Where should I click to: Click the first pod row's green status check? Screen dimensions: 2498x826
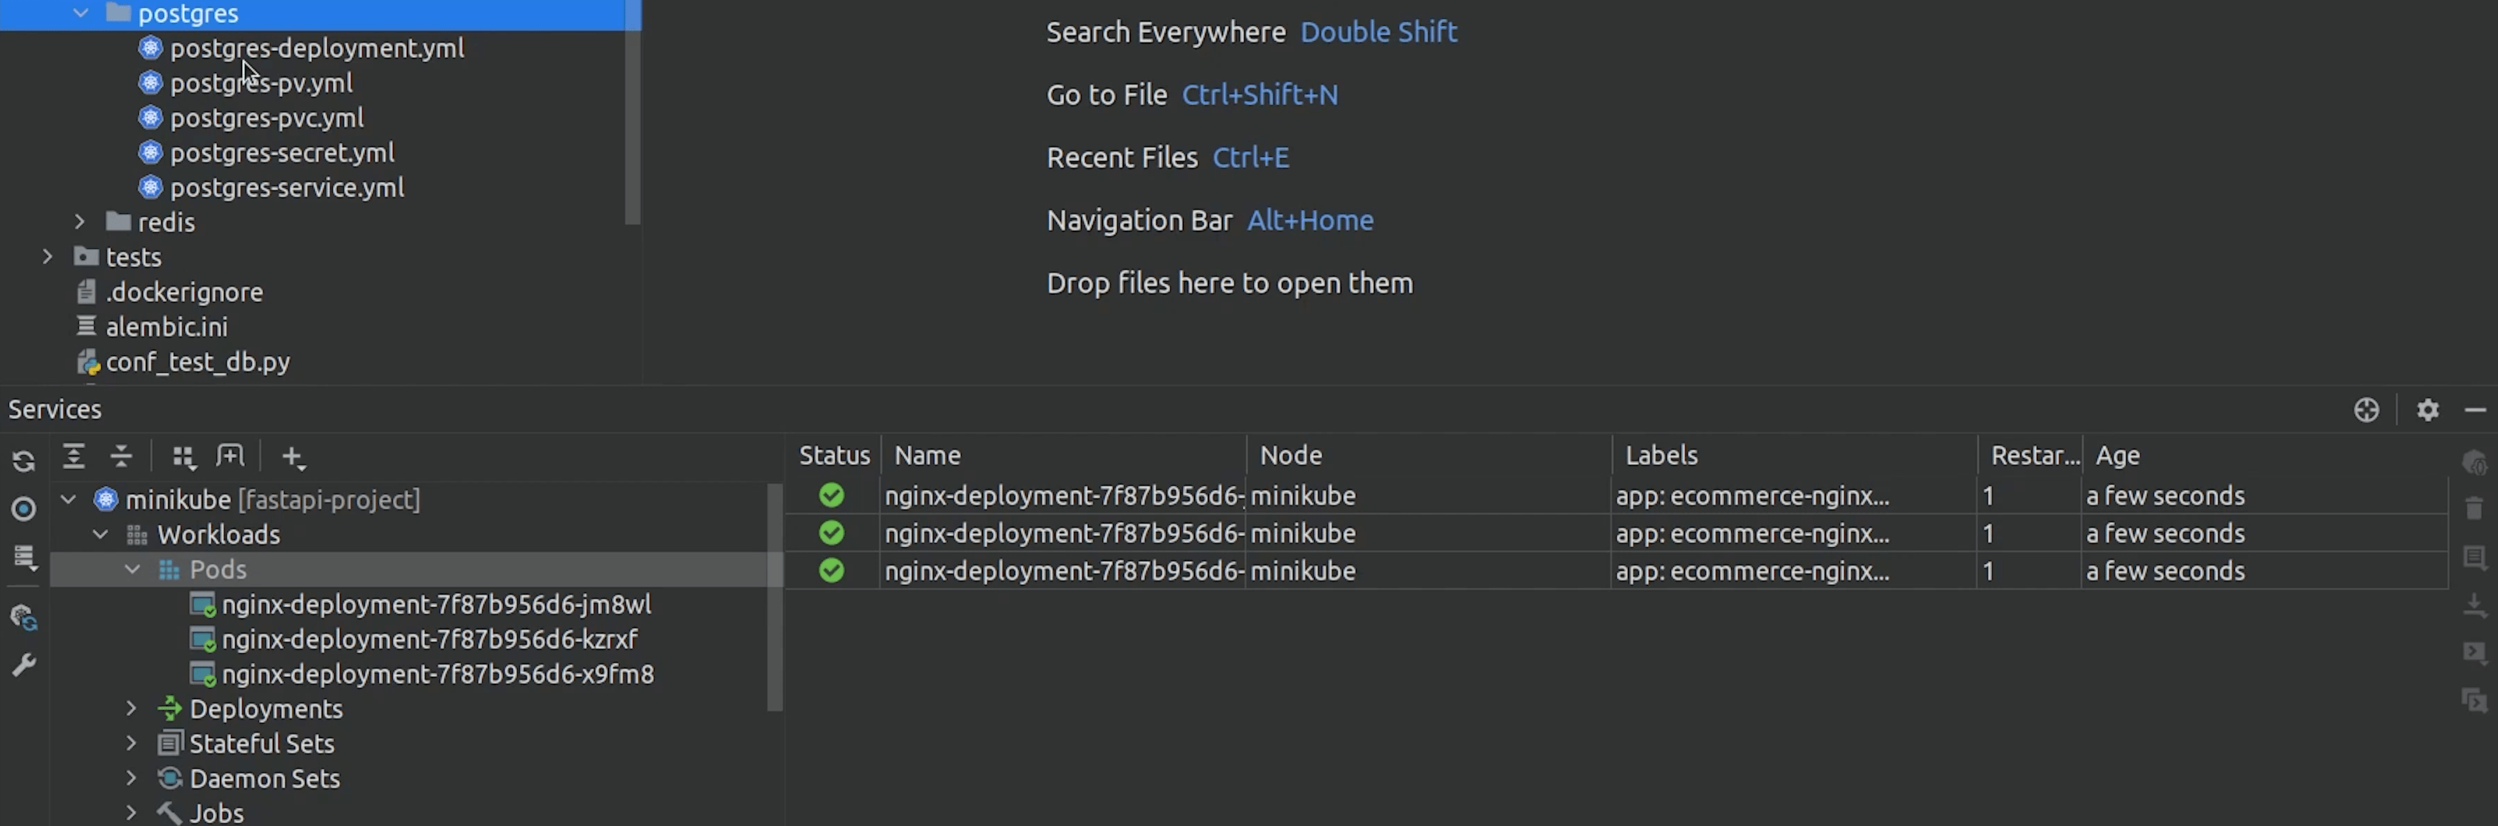coord(831,496)
